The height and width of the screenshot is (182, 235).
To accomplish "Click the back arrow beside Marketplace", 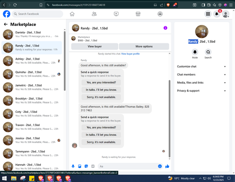I will click(x=6, y=24).
